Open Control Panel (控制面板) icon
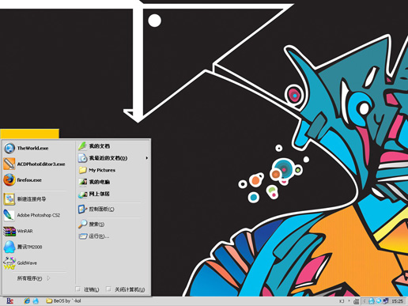This screenshot has width=408, height=306. click(82, 209)
